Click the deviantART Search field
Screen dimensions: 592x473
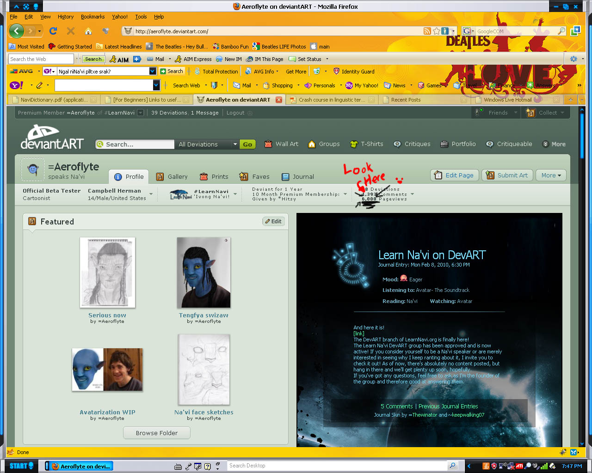(135, 145)
